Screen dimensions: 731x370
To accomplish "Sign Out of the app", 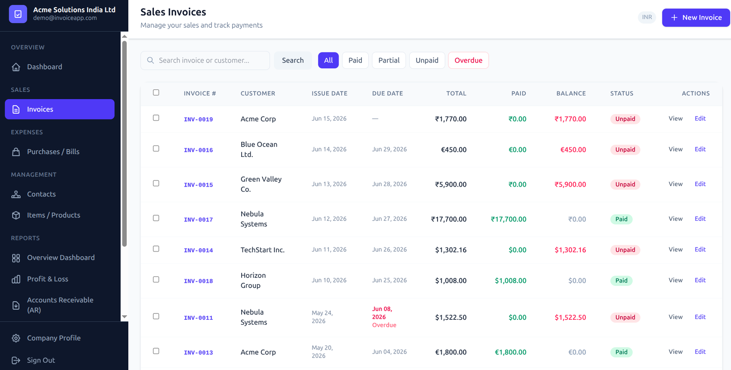I will pos(59,360).
